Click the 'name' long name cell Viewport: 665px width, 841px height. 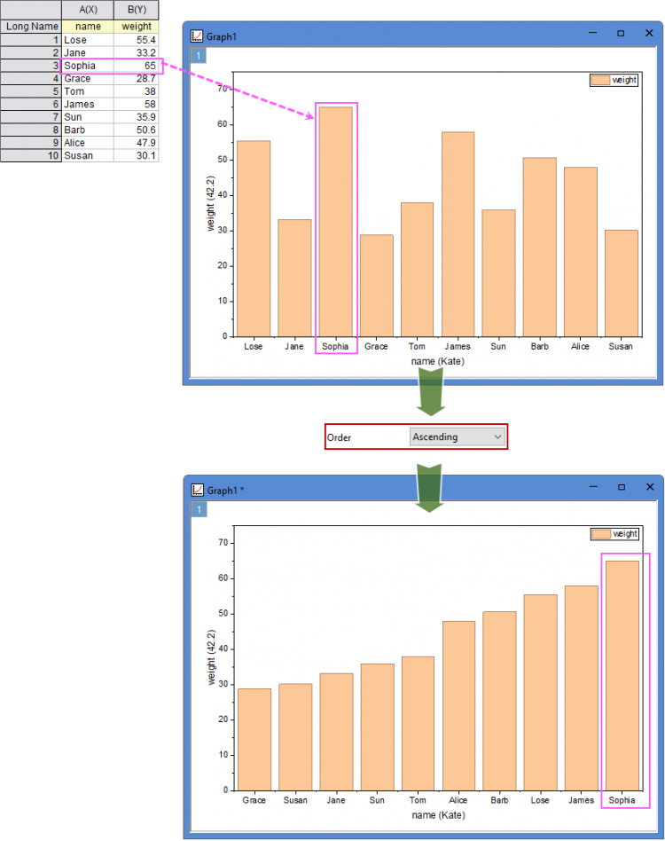88,27
